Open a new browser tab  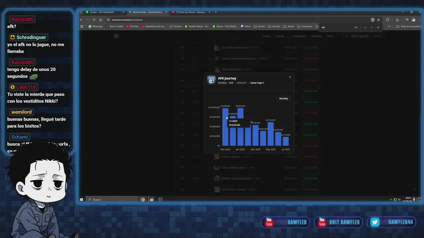216,12
